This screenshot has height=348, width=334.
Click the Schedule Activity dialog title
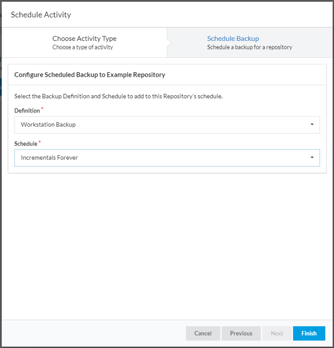[x=41, y=14]
